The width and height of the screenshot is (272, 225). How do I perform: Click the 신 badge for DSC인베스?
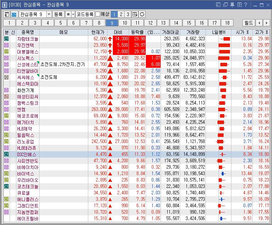coord(6,154)
